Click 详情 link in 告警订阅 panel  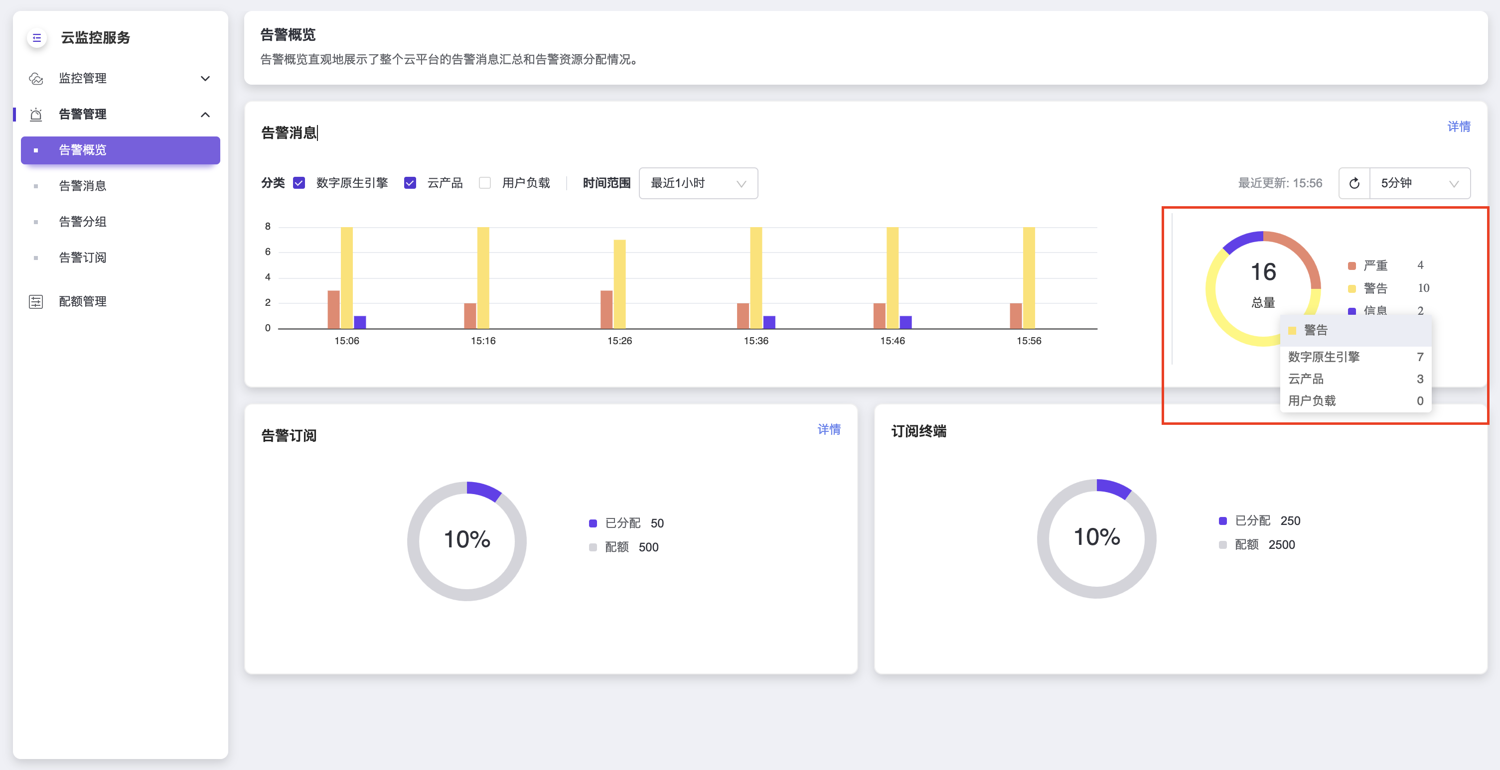click(x=828, y=429)
